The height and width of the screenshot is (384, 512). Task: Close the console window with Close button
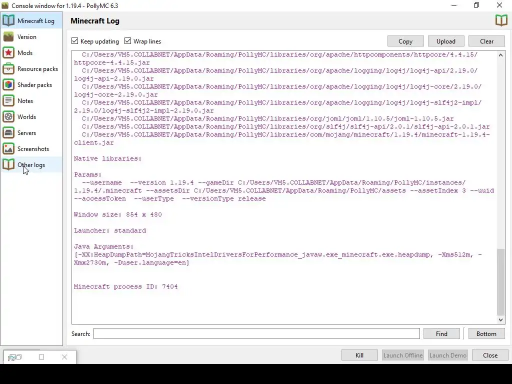[x=490, y=355]
